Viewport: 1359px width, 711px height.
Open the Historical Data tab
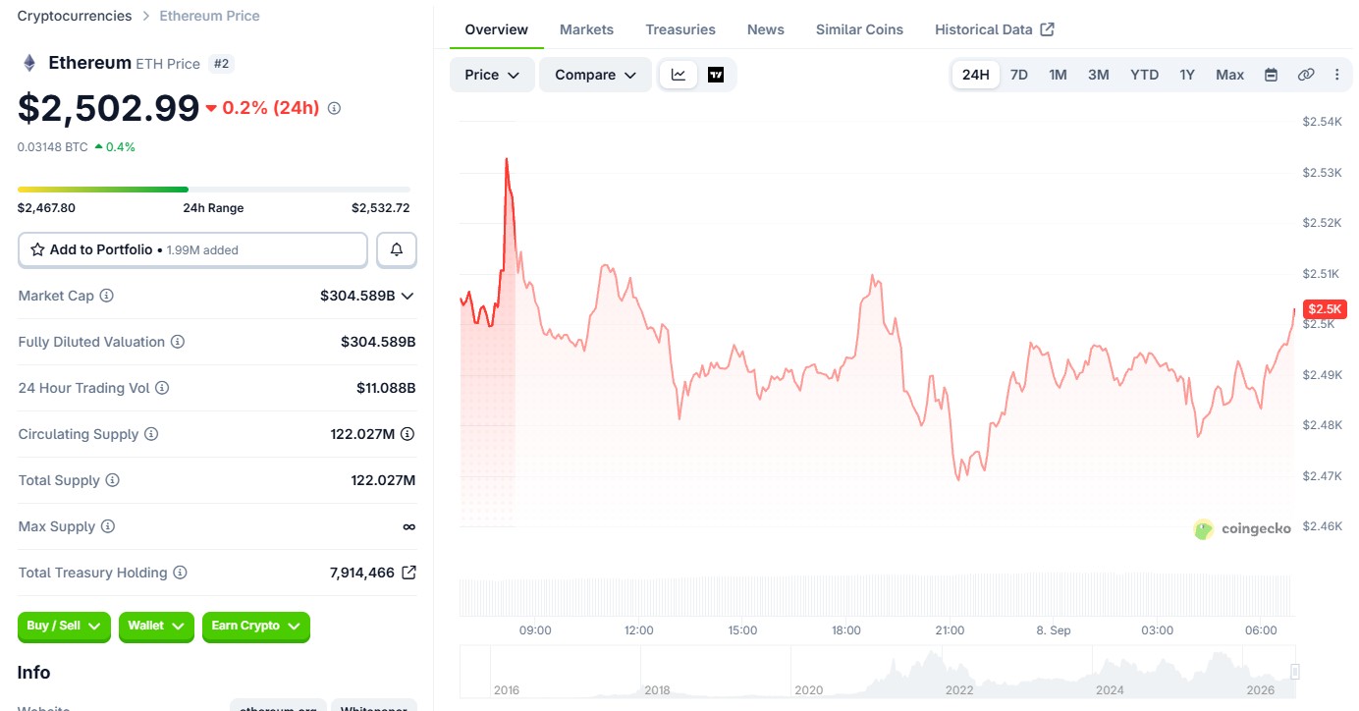point(995,29)
